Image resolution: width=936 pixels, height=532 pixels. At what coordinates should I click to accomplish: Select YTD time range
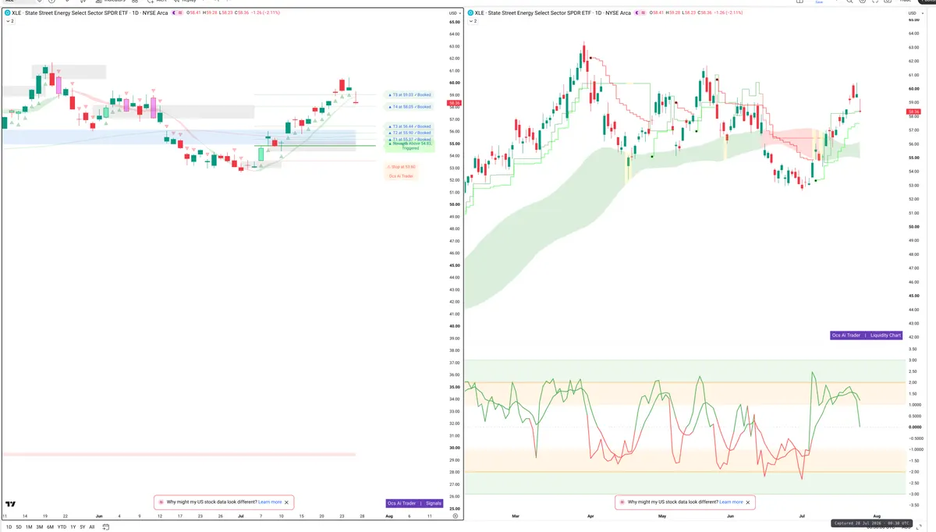click(62, 527)
